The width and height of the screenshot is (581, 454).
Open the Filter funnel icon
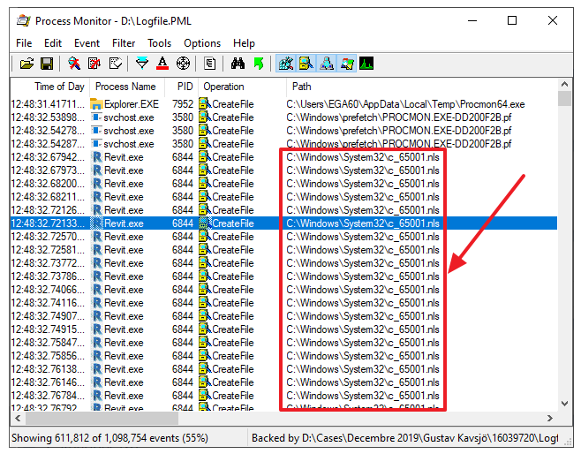(142, 64)
